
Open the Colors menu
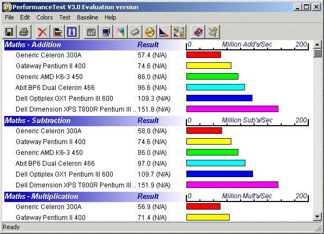coord(44,17)
